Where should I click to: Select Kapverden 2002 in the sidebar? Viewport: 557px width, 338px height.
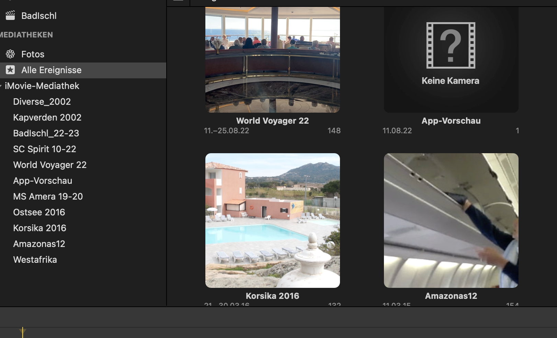tap(47, 117)
